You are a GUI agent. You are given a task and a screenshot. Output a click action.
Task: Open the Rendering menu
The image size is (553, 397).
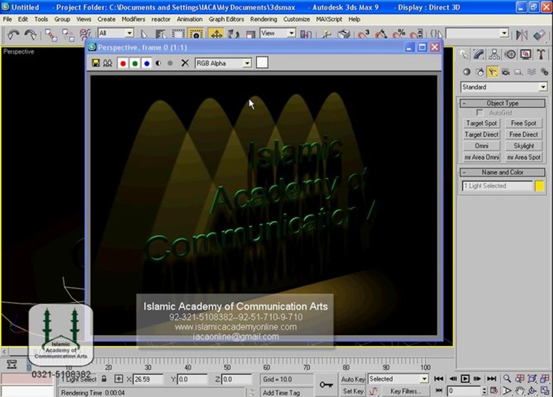[263, 19]
